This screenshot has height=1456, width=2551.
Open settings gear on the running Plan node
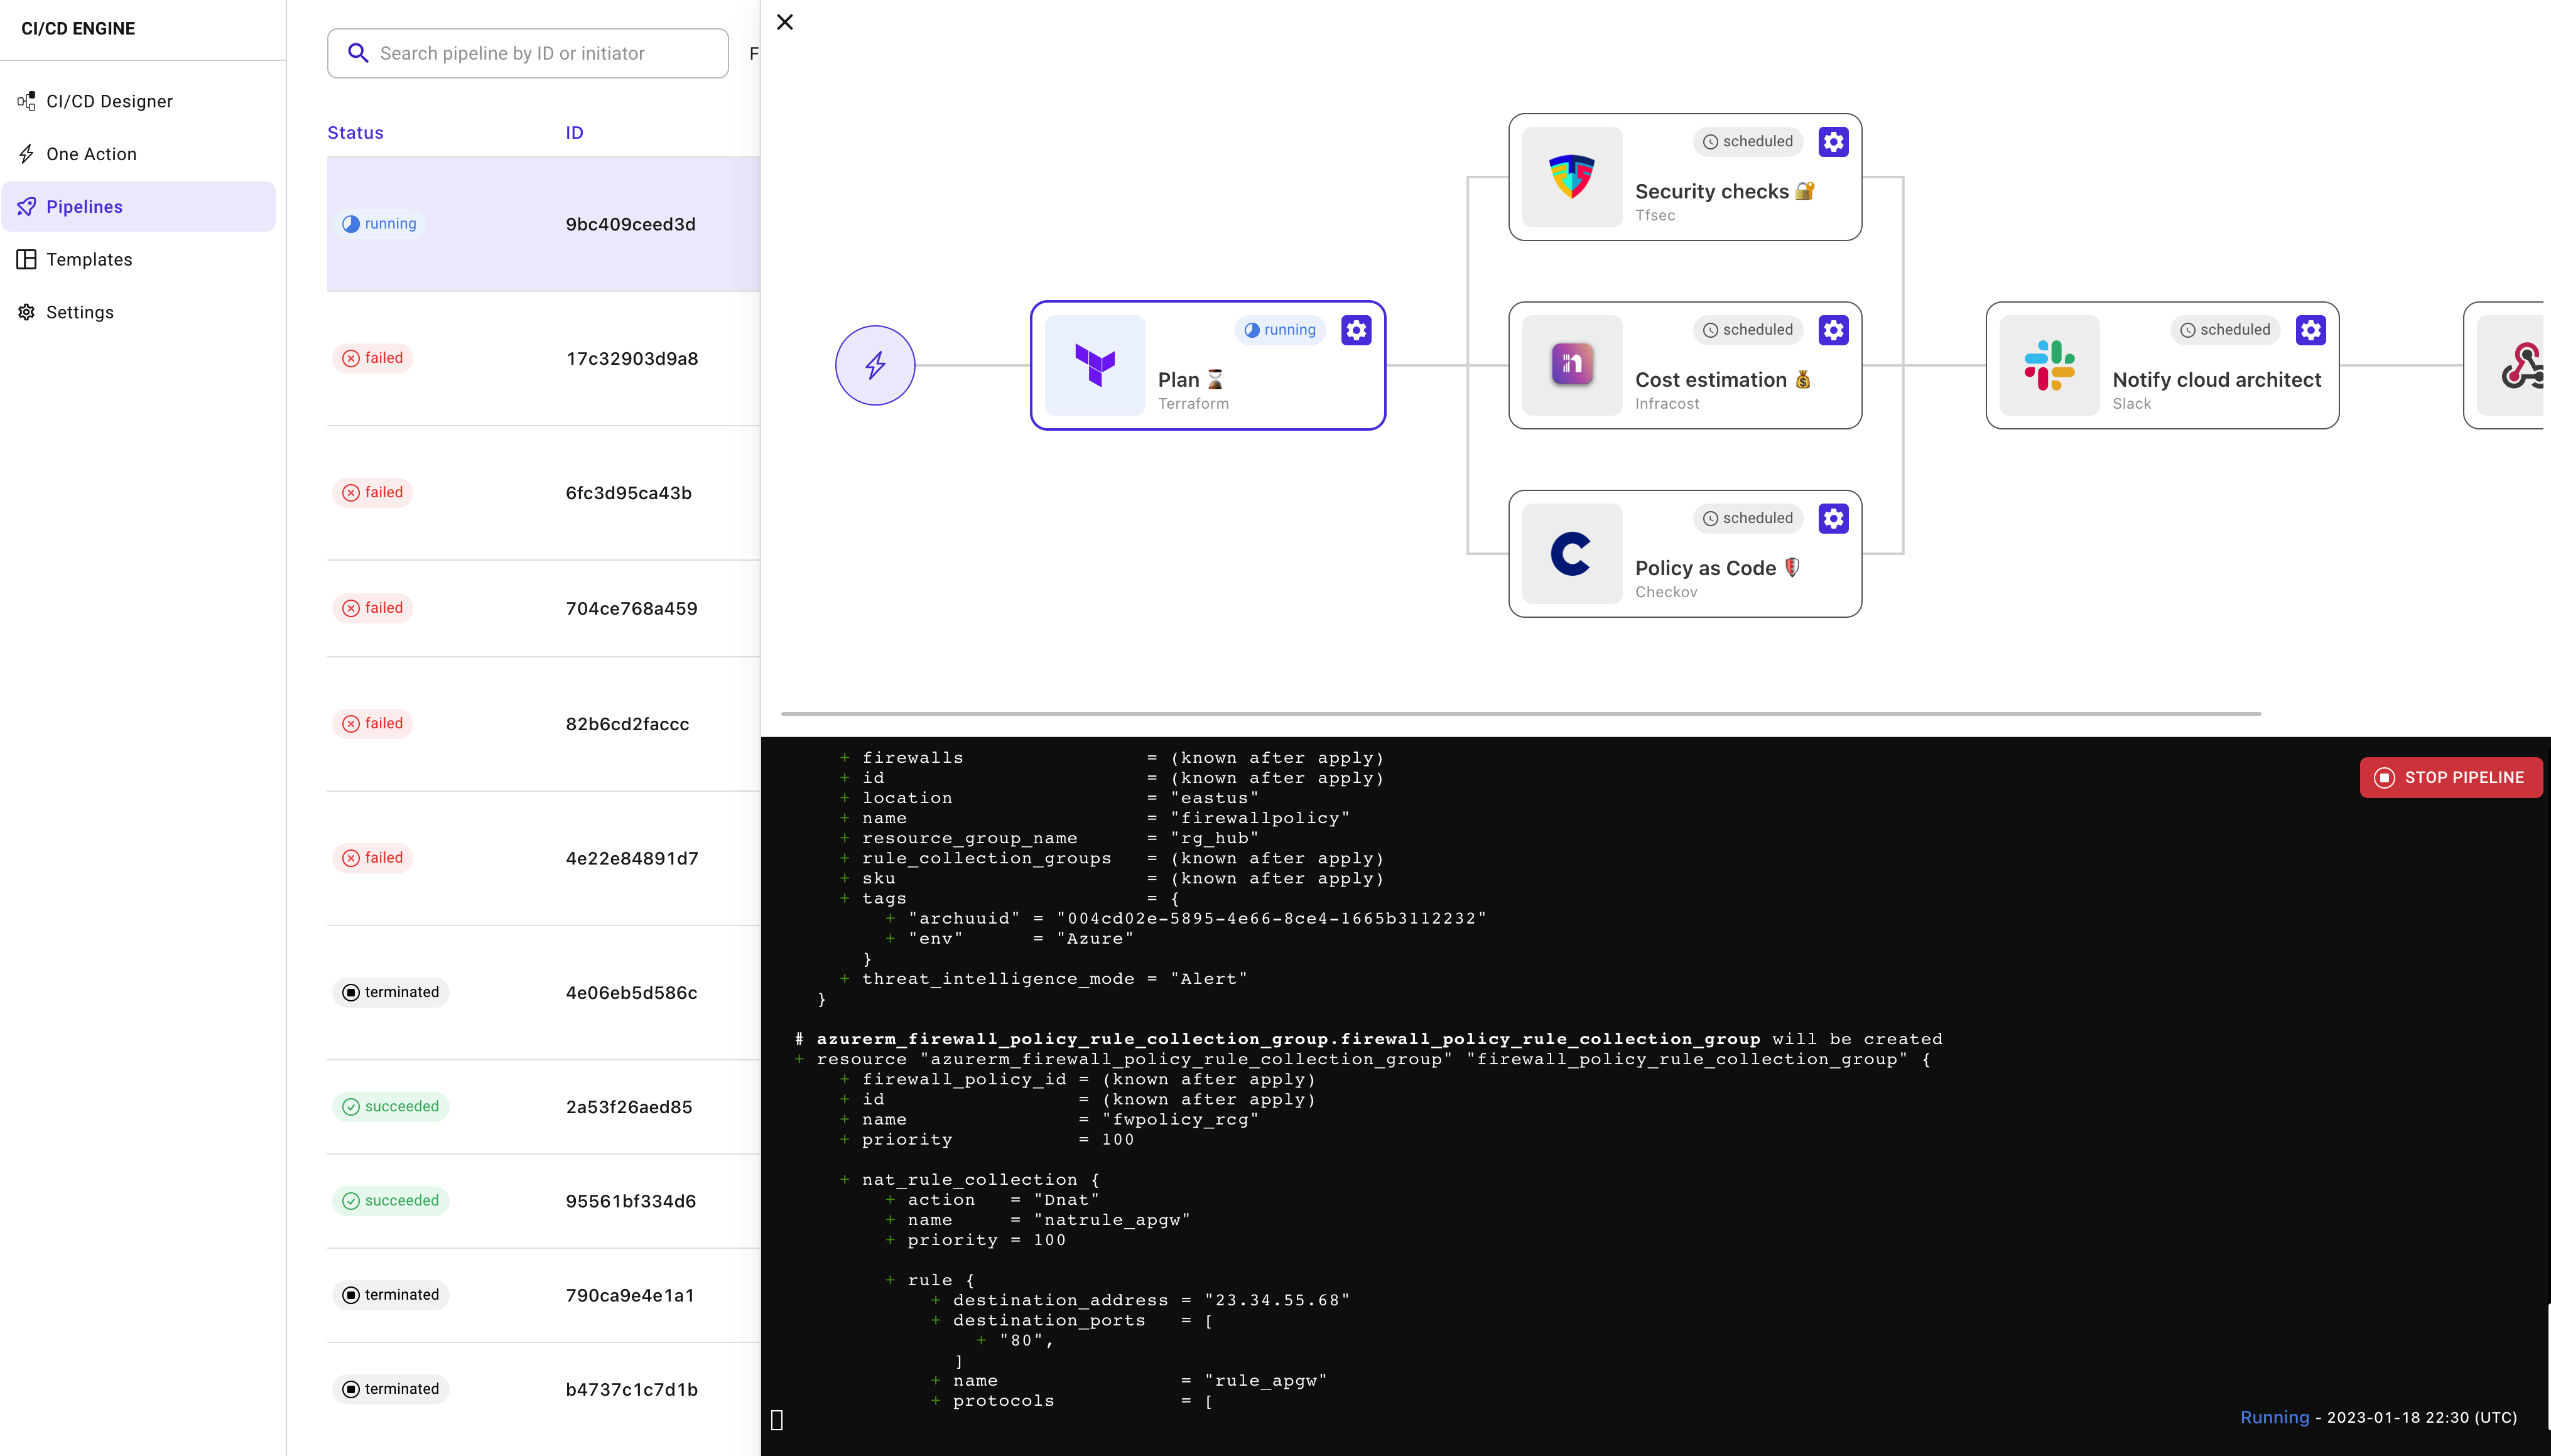pyautogui.click(x=1356, y=330)
